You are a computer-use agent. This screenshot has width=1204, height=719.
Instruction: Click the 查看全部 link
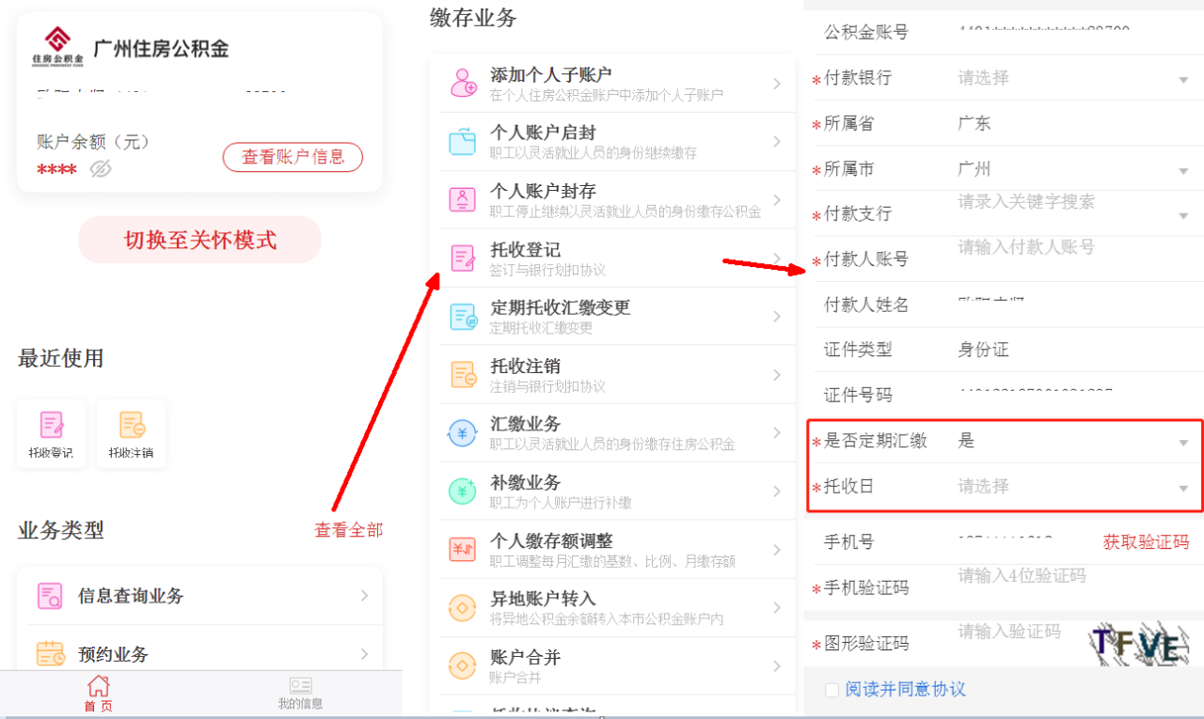348,530
